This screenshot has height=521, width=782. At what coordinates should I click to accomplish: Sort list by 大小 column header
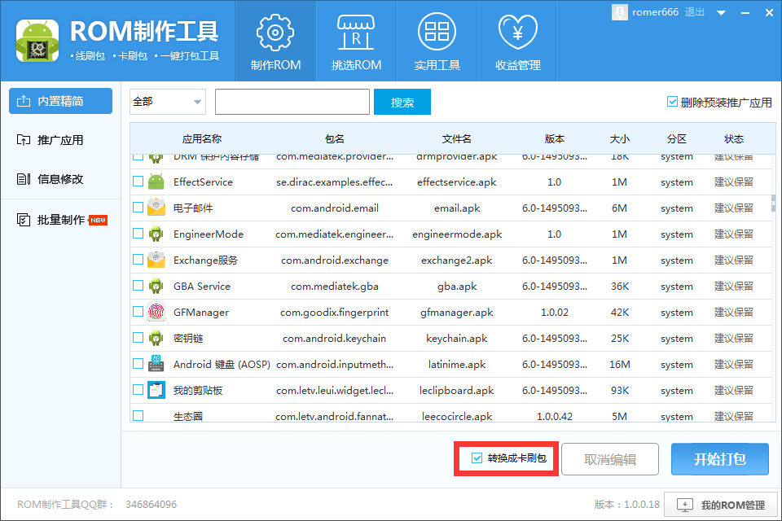pyautogui.click(x=619, y=139)
